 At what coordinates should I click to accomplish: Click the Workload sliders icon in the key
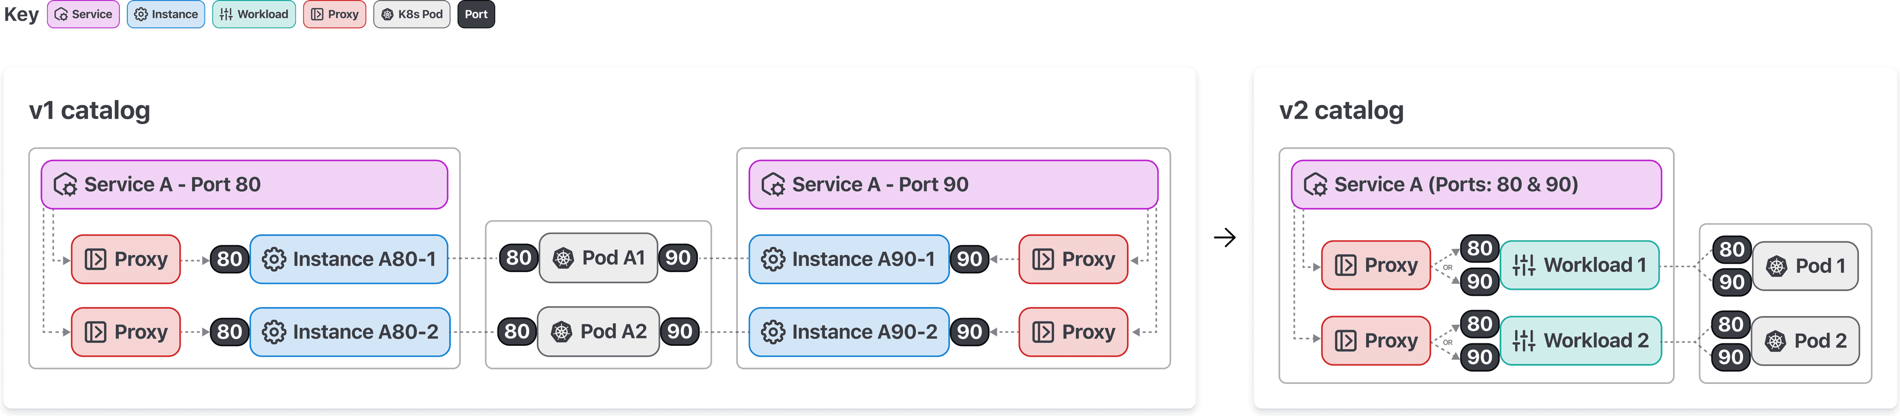pos(227,15)
